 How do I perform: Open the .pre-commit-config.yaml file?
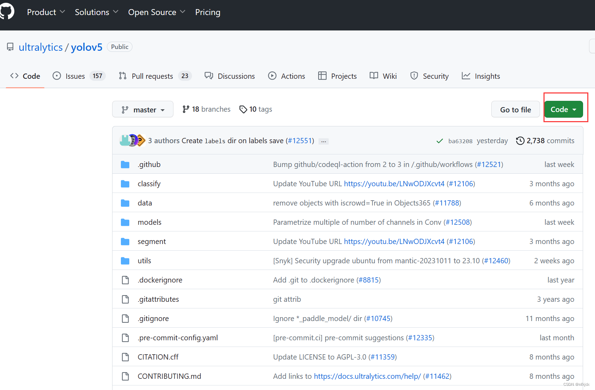tap(178, 338)
